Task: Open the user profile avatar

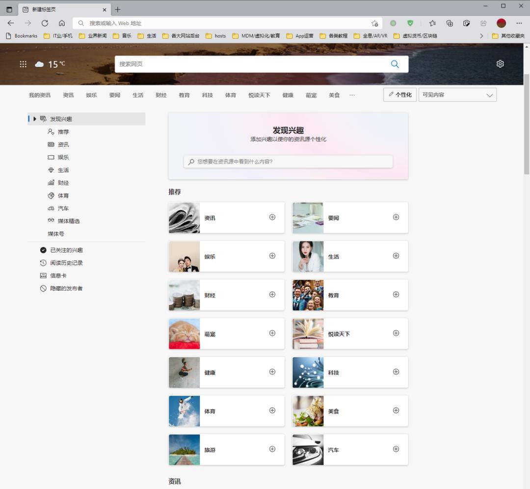Action: pos(501,23)
